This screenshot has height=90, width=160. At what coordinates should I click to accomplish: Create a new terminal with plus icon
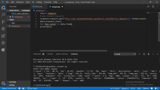pos(139,54)
